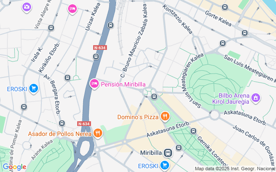This screenshot has width=276, height=172.
Task: Open the Google logo link
Action: point(14,167)
